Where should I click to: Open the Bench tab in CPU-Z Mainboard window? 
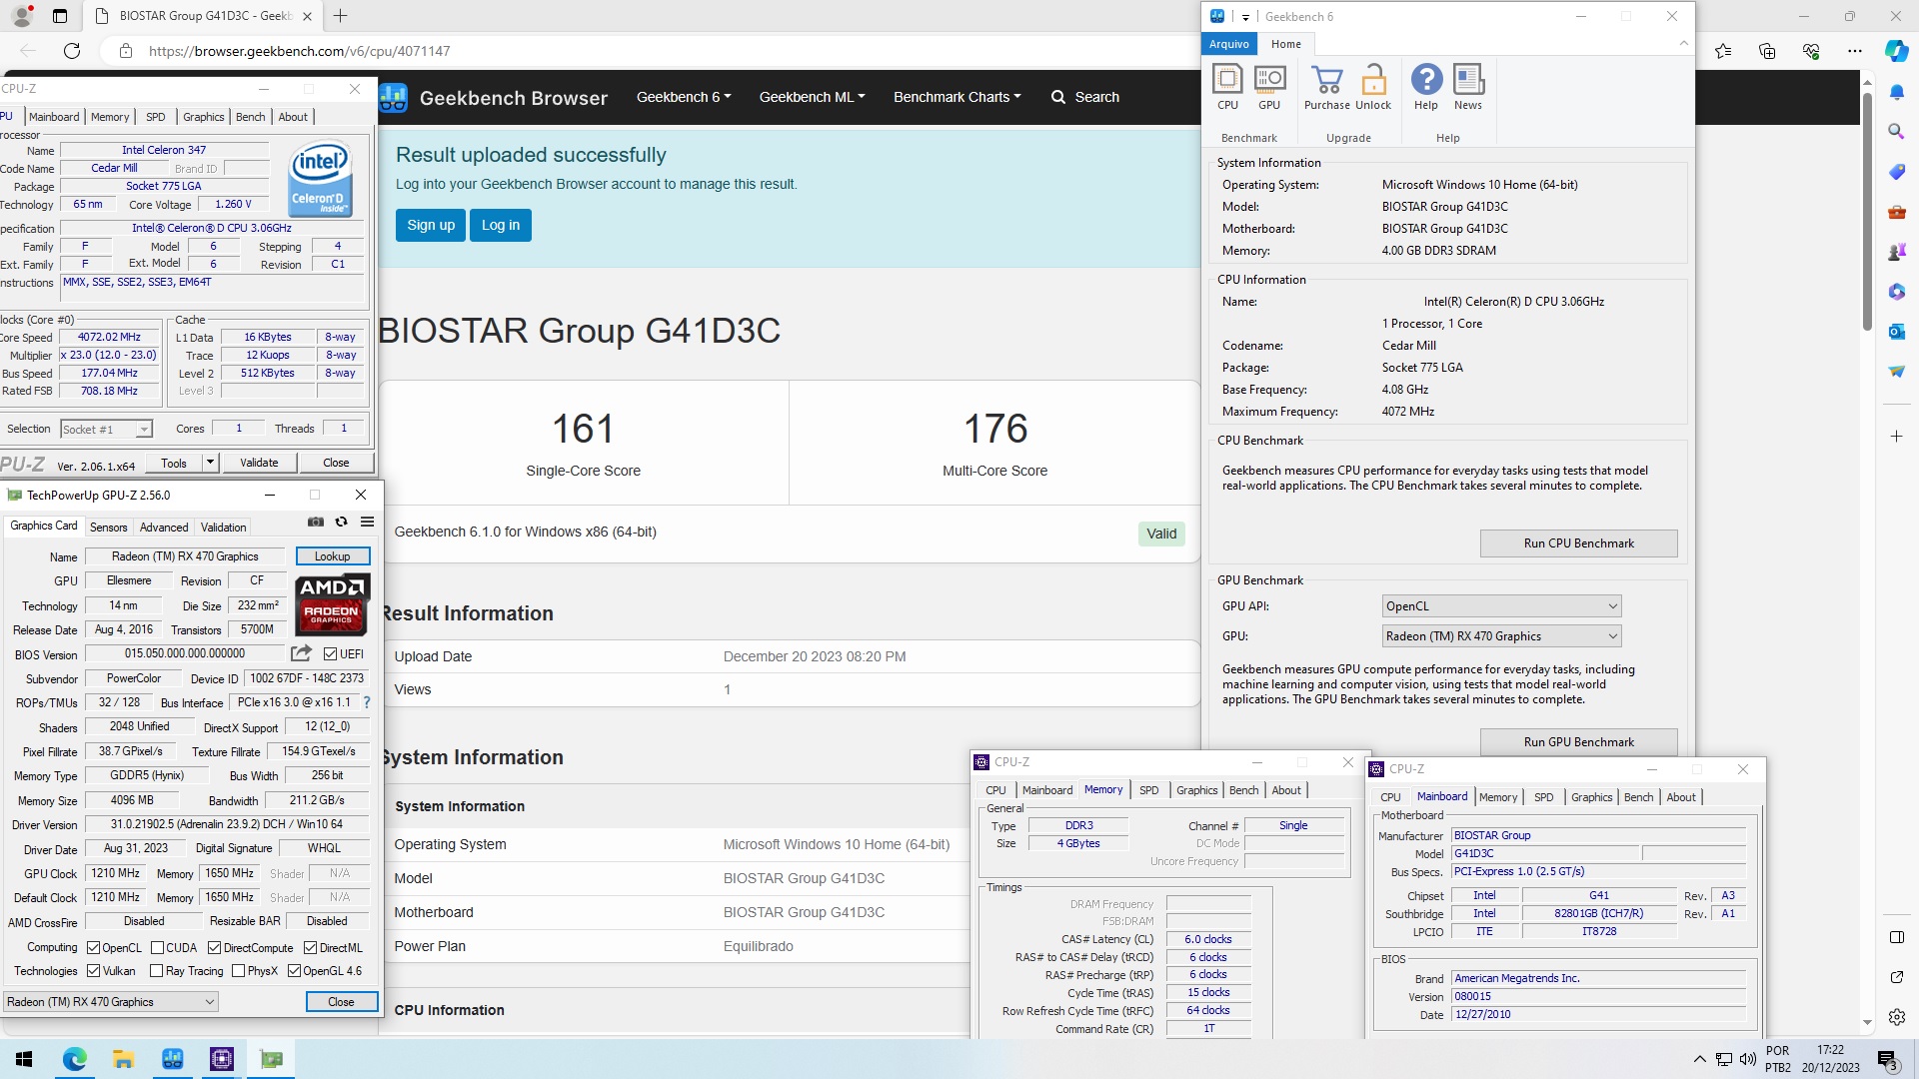1638,797
